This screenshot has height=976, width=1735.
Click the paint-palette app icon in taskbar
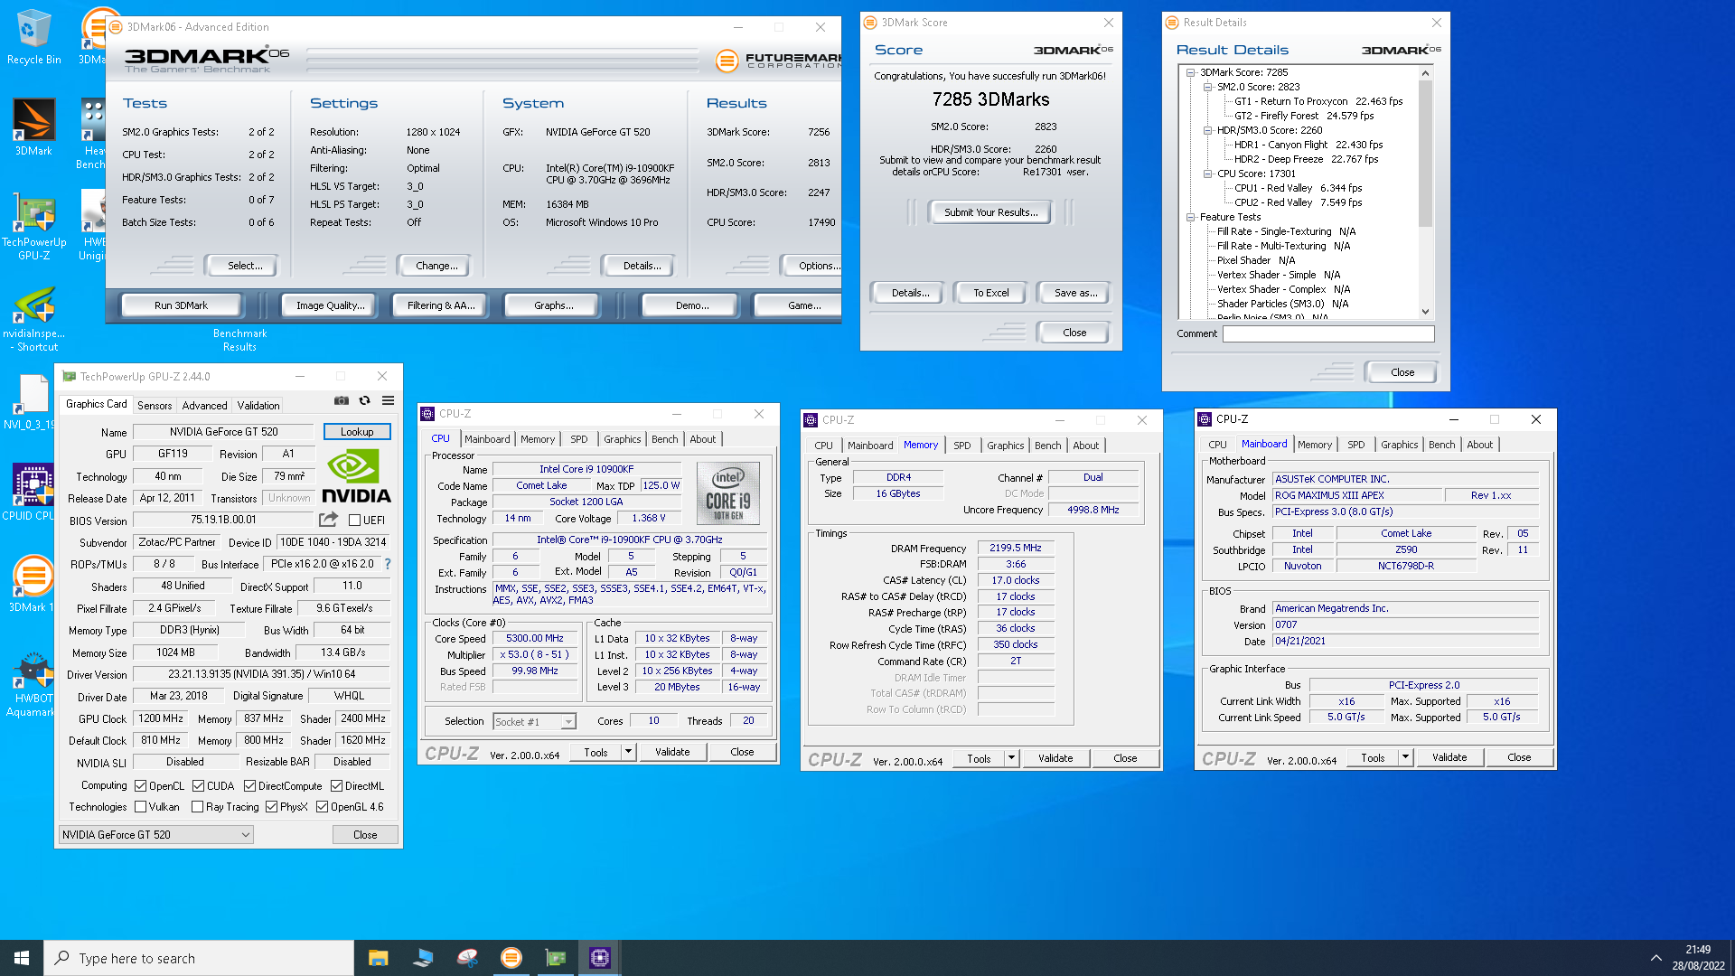click(467, 958)
